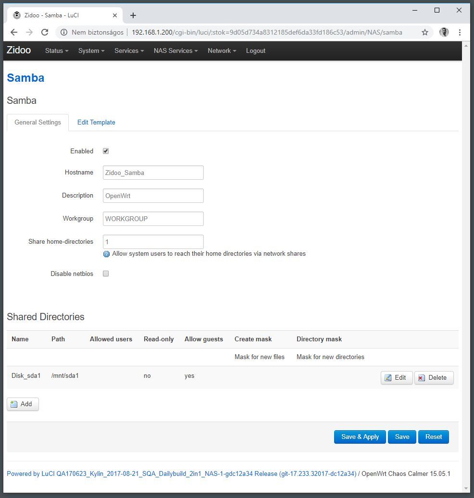Click the Share home-directories field
The image size is (474, 498).
click(x=153, y=242)
